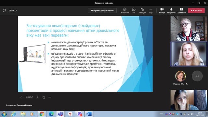
Task: Click the interactive whiteboard image on slide
Action: (32, 54)
